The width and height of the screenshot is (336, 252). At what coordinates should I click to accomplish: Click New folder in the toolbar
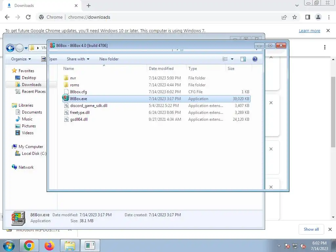click(109, 59)
